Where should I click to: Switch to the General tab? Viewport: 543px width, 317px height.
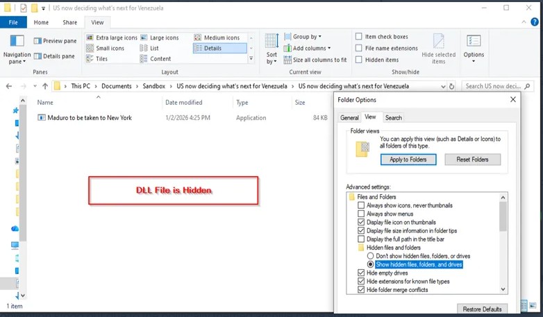tap(349, 118)
